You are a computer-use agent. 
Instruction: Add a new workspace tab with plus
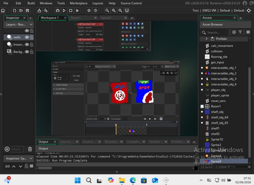point(132,18)
